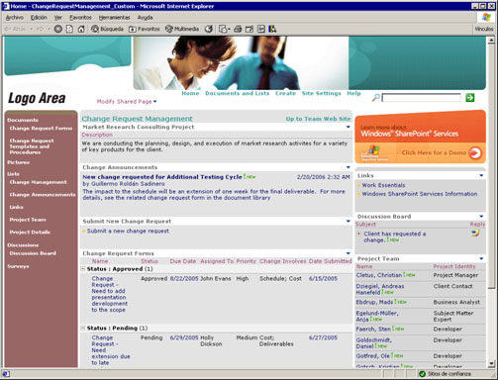Open the Favoritos menu
Viewport: 498px width, 380px height.
(80, 18)
